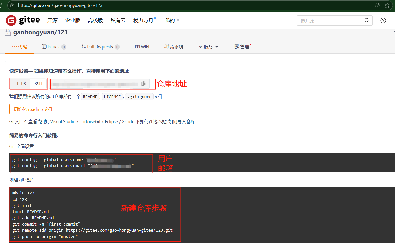The width and height of the screenshot is (395, 245).
Task: Copy the repository address with copy icon
Action: point(143,84)
